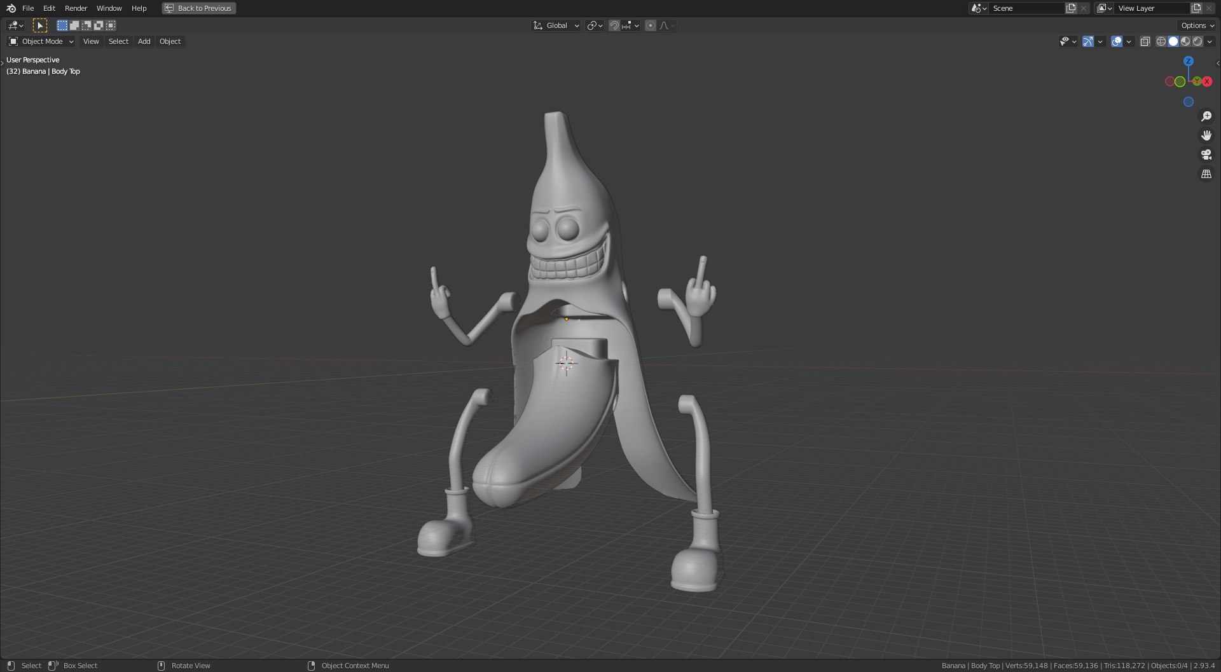Toggle X-Ray mode
The image size is (1221, 672).
1145,41
